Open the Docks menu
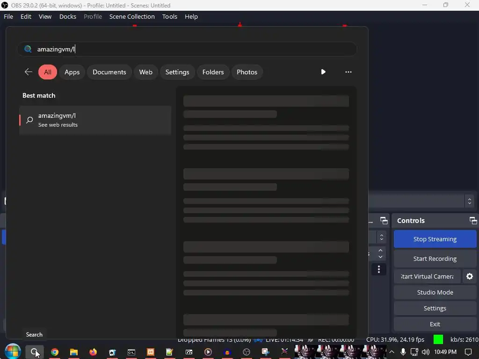This screenshot has width=479, height=359. click(67, 16)
